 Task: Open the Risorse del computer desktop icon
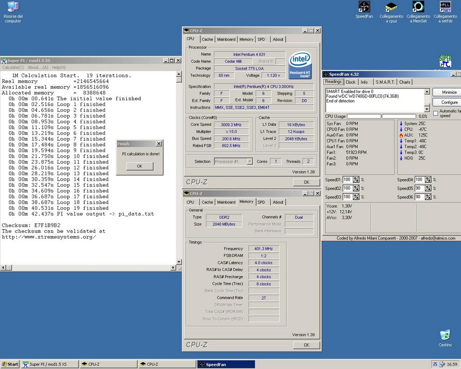coord(12,12)
